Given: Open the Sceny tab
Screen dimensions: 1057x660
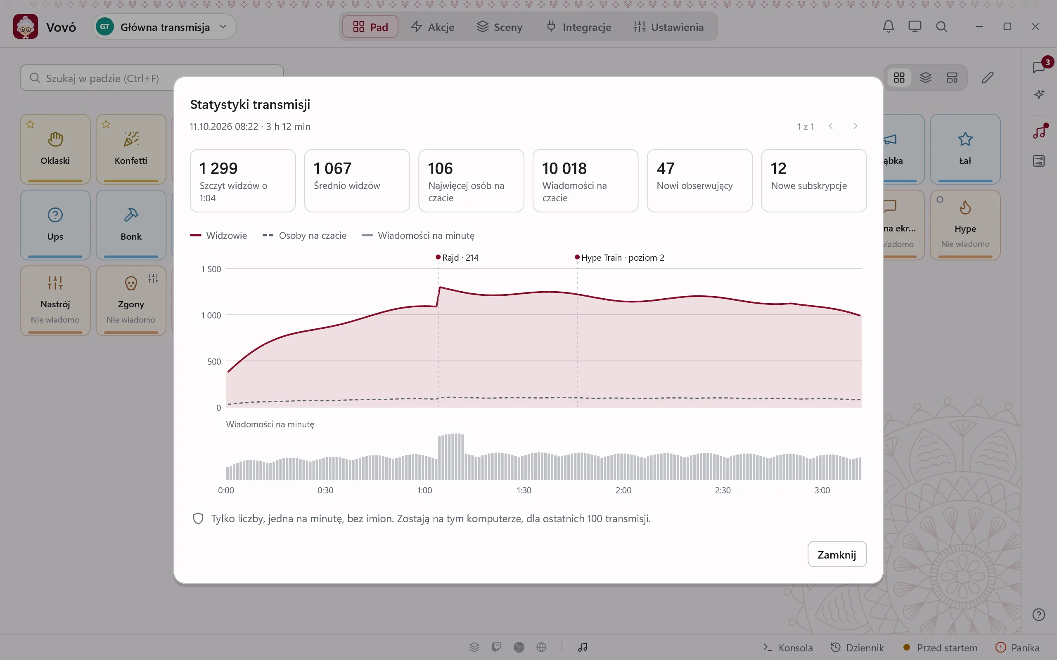Looking at the screenshot, I should [499, 27].
